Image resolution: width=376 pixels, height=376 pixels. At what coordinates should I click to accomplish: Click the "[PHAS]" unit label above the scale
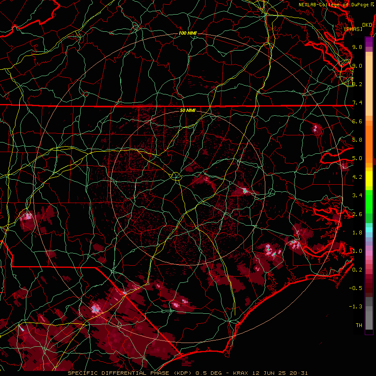pos(353,29)
